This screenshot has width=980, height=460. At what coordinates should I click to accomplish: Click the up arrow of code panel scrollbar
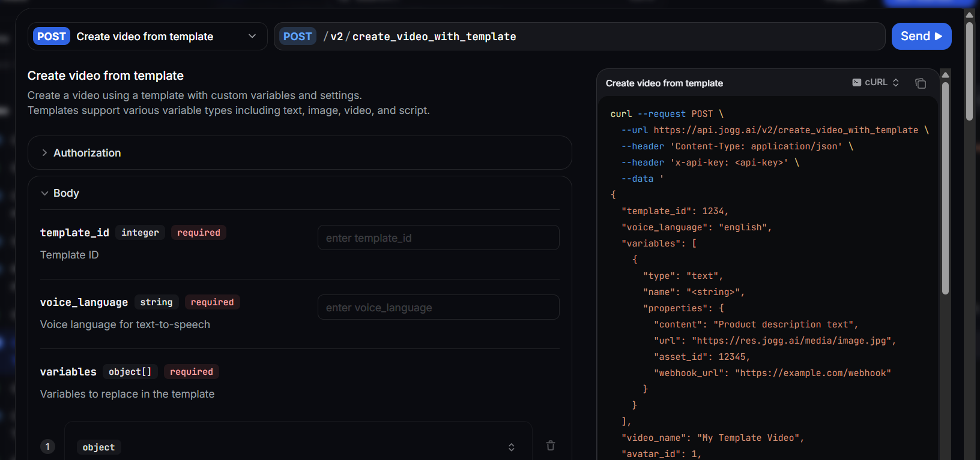tap(945, 75)
